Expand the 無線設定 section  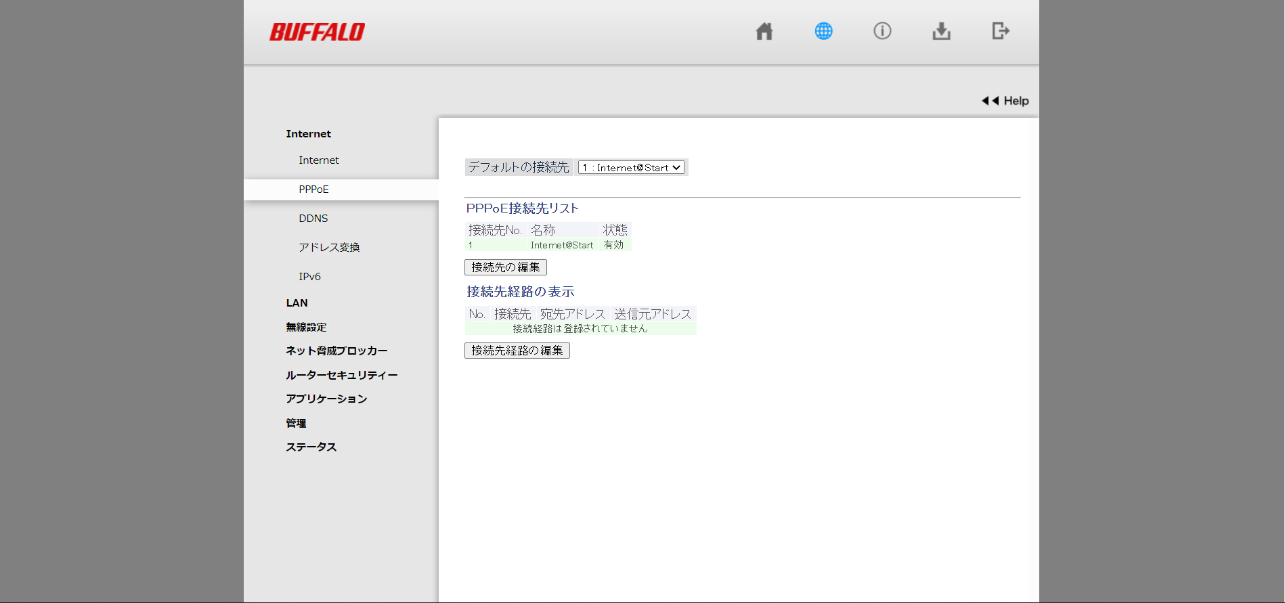306,327
